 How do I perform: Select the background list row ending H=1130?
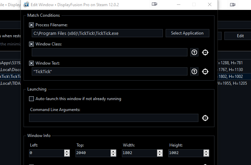(x=234, y=70)
